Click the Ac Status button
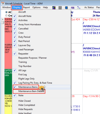 tap(89, 7)
